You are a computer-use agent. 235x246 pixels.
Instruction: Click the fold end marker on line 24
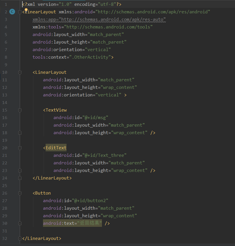tap(20, 178)
